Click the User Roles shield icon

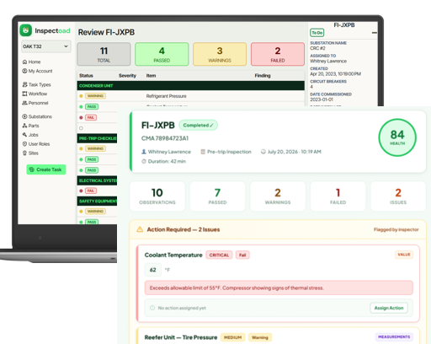(x=24, y=144)
